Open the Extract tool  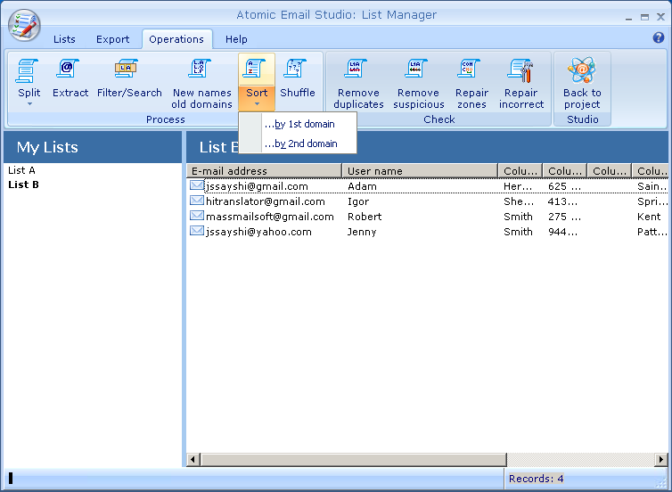point(70,79)
